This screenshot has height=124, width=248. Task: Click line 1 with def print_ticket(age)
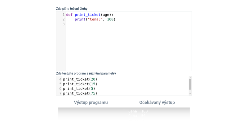click(x=90, y=15)
